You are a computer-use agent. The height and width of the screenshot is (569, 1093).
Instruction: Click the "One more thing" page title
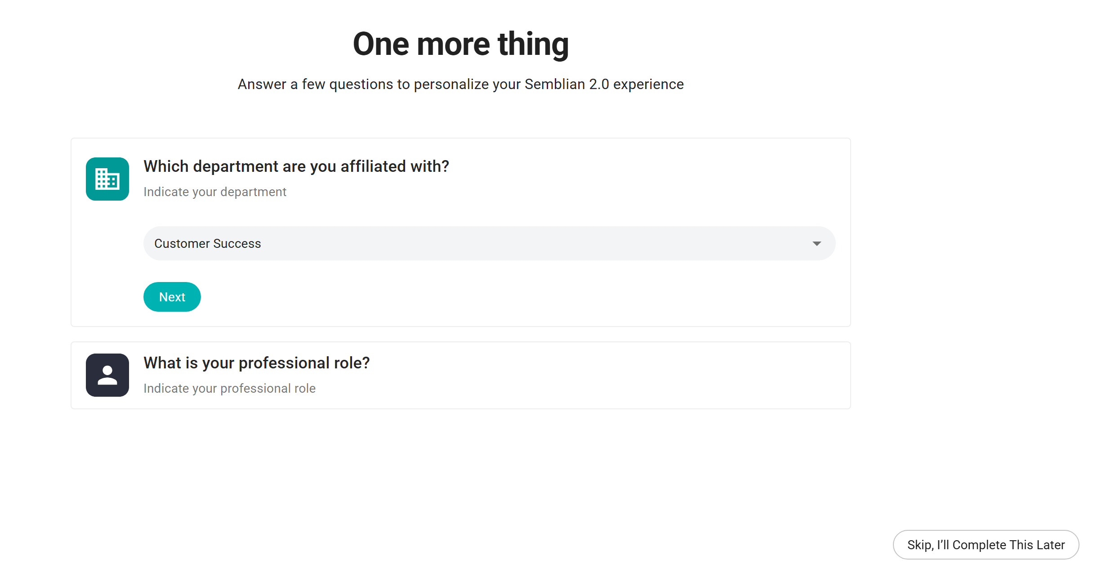[x=460, y=44]
